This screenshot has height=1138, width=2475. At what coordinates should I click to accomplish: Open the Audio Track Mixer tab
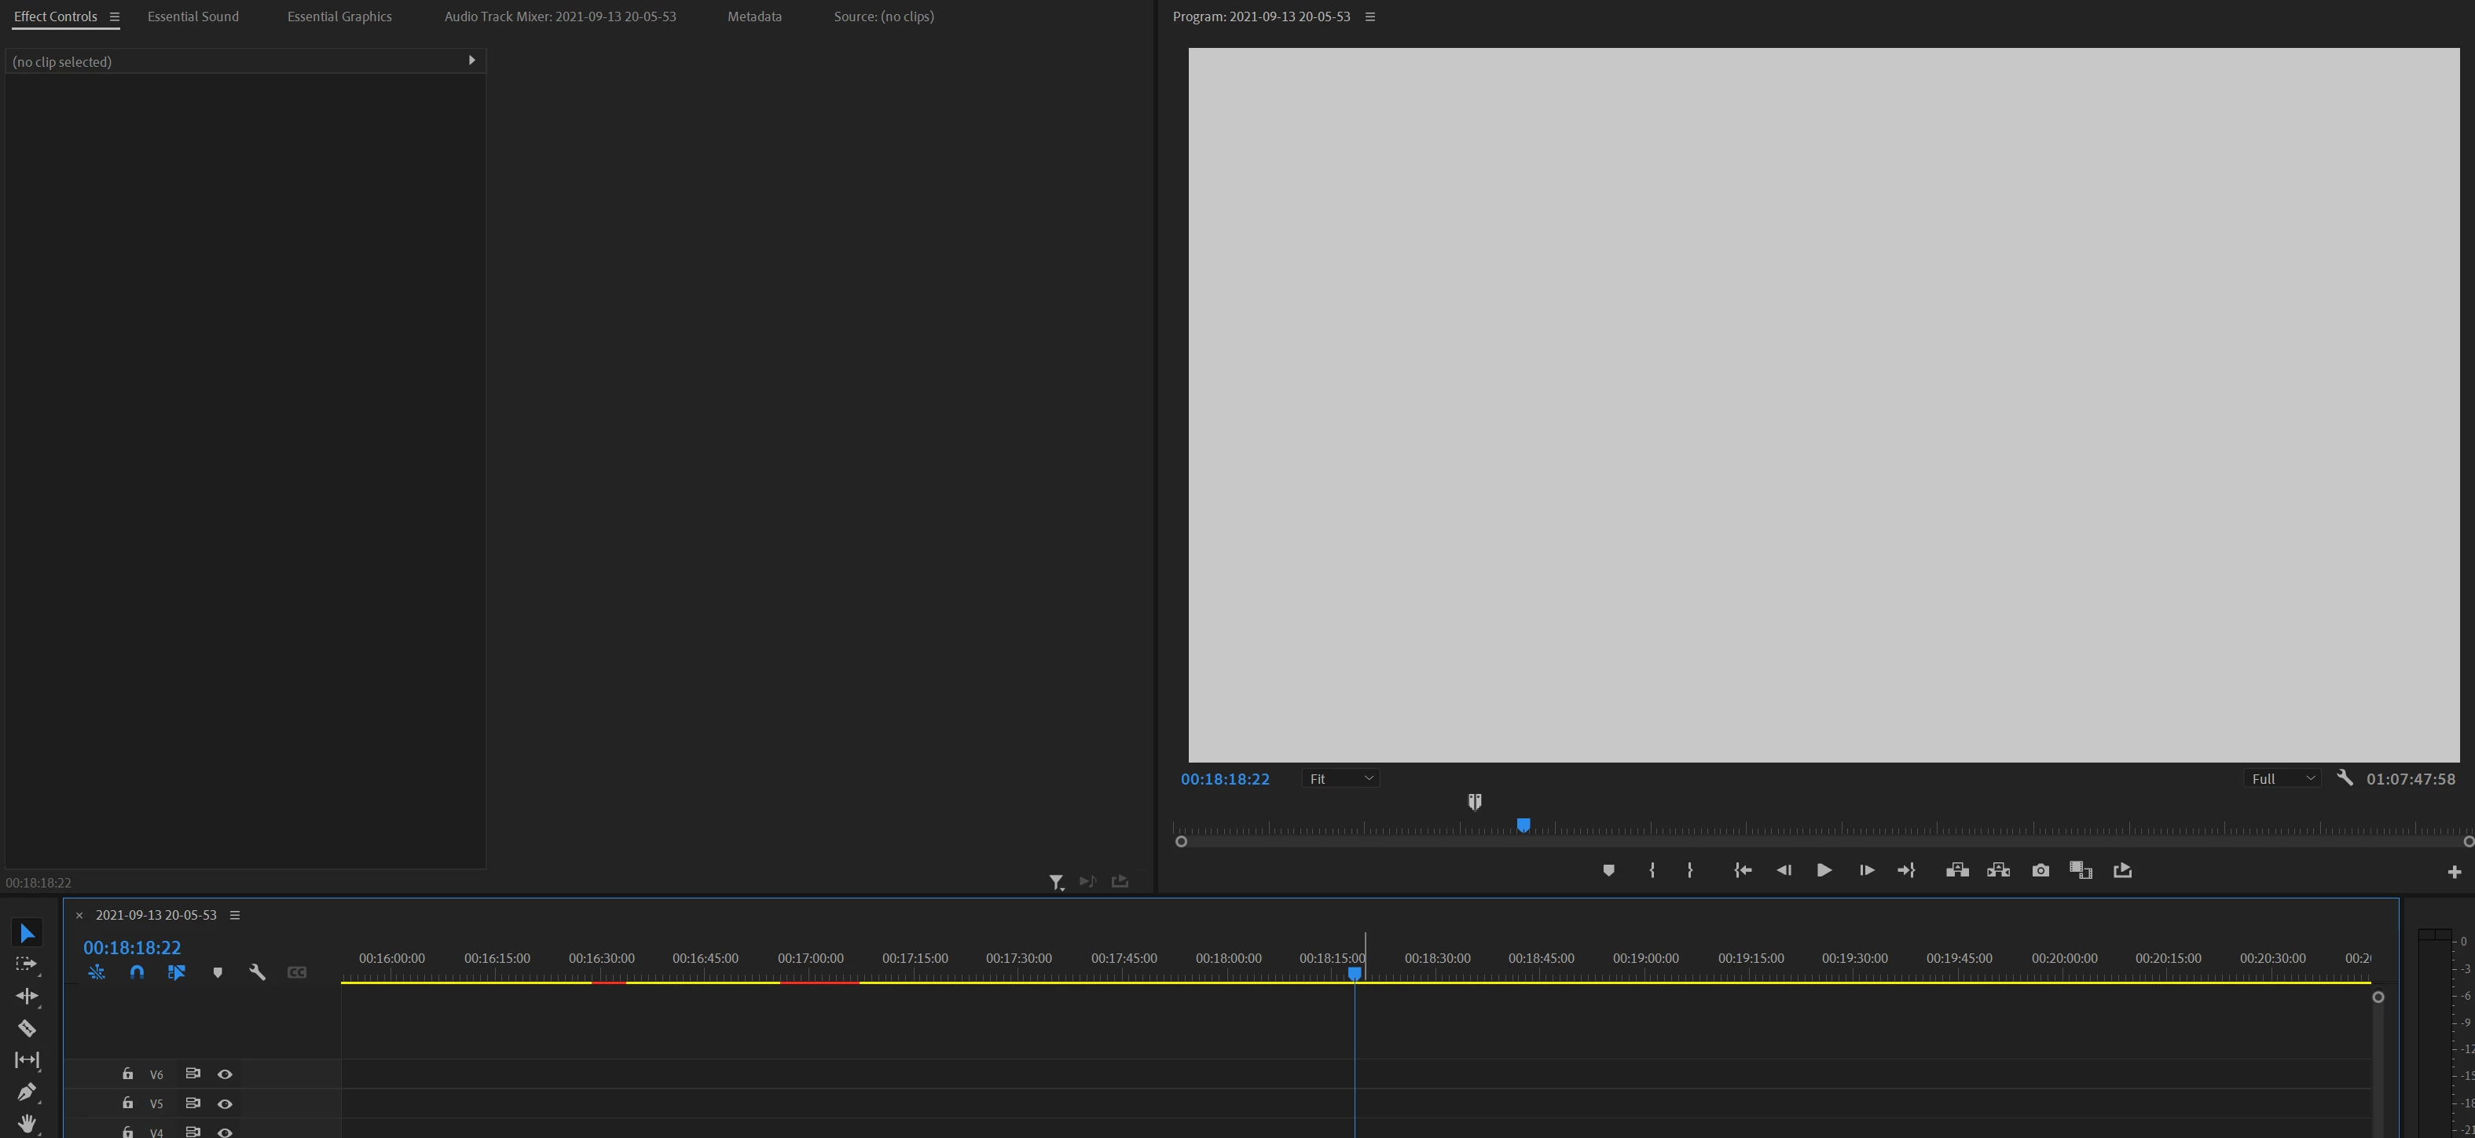(x=559, y=16)
